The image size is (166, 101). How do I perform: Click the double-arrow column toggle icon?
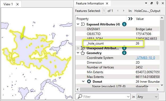(130, 19)
